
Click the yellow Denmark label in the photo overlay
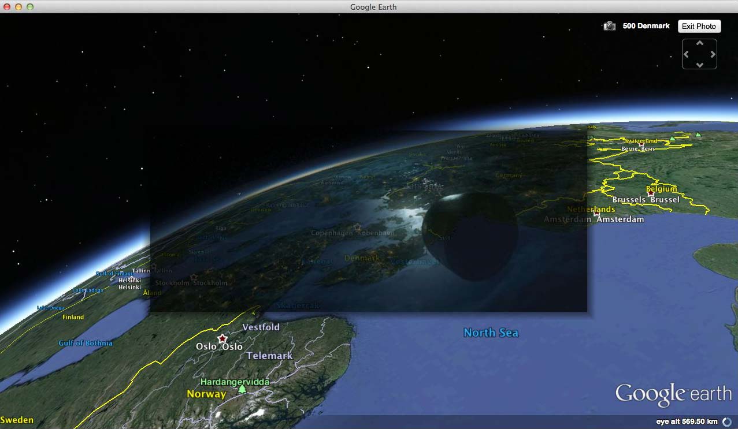[x=362, y=258]
